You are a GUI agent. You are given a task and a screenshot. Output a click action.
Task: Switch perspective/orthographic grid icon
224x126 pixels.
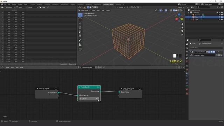(x=182, y=35)
